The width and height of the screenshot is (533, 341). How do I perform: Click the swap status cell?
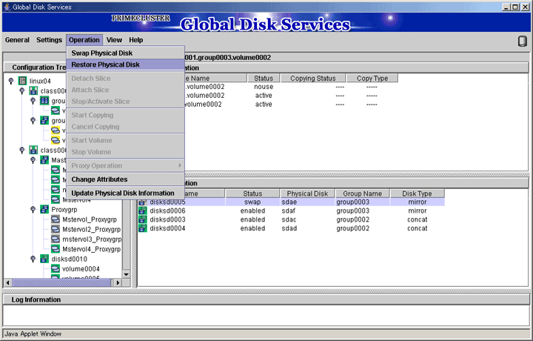click(252, 202)
